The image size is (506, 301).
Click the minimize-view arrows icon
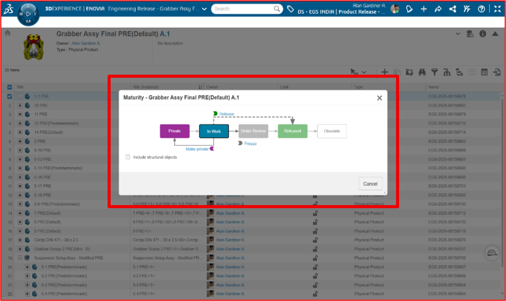497,9
